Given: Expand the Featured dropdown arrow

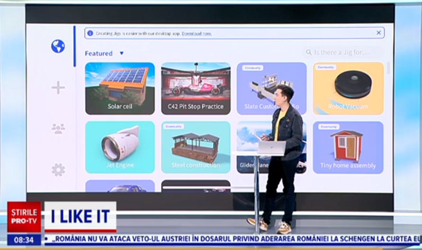Looking at the screenshot, I should 121,54.
